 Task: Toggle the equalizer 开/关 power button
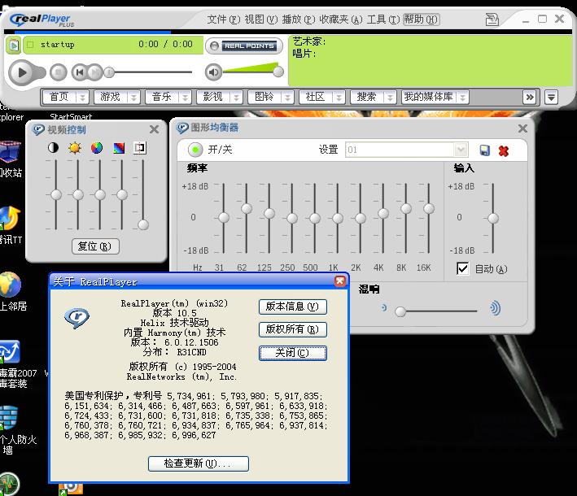coord(195,150)
